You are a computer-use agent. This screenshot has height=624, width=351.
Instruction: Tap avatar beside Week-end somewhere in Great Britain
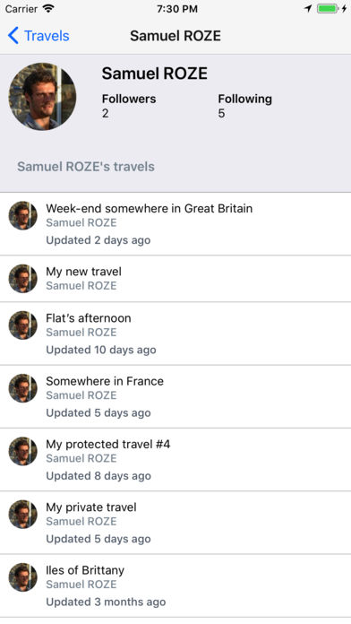(x=23, y=215)
